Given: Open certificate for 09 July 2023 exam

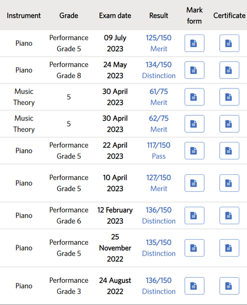Looking at the screenshot, I should [x=229, y=43].
